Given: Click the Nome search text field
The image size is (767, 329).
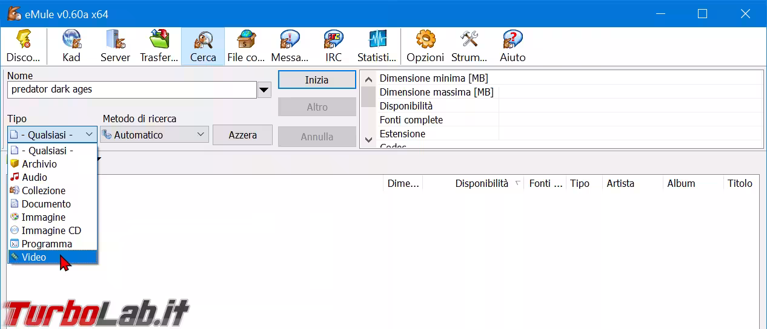Looking at the screenshot, I should coord(132,90).
